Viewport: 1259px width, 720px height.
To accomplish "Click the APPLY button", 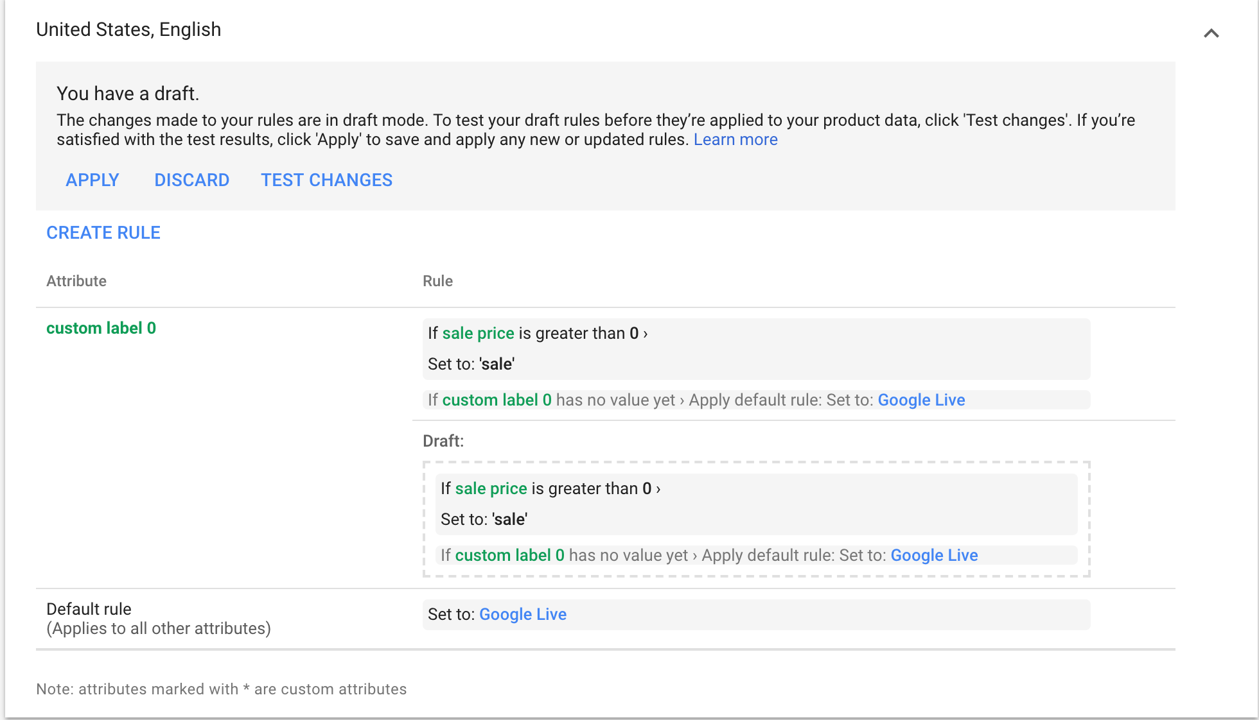I will [92, 180].
